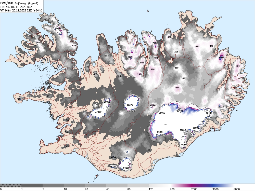
Task: Pick the 630 snow amount label
Action: (152, 70)
